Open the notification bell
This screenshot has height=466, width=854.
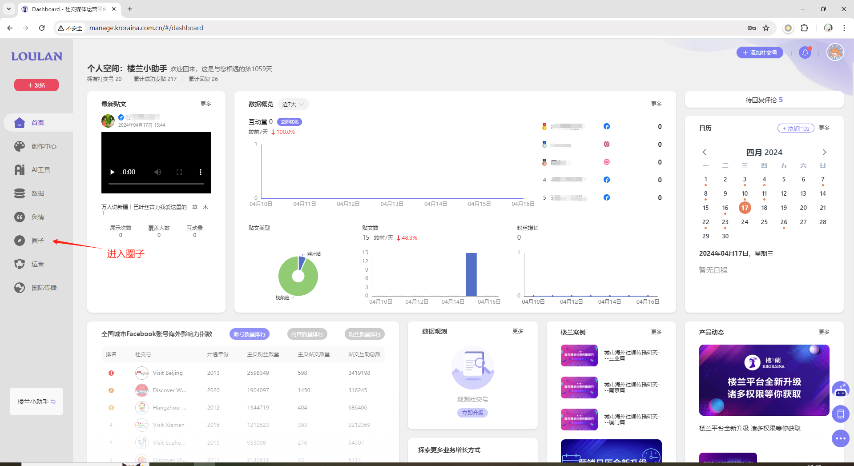(x=805, y=53)
